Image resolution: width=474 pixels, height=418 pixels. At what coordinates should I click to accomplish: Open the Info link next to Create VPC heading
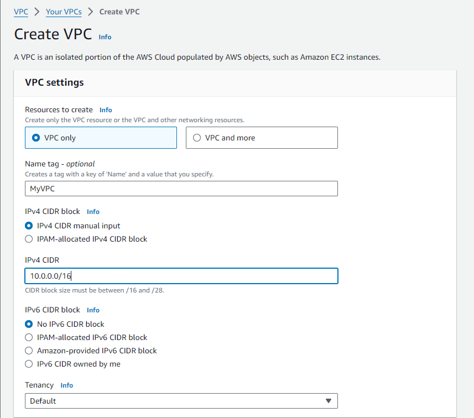click(x=105, y=36)
